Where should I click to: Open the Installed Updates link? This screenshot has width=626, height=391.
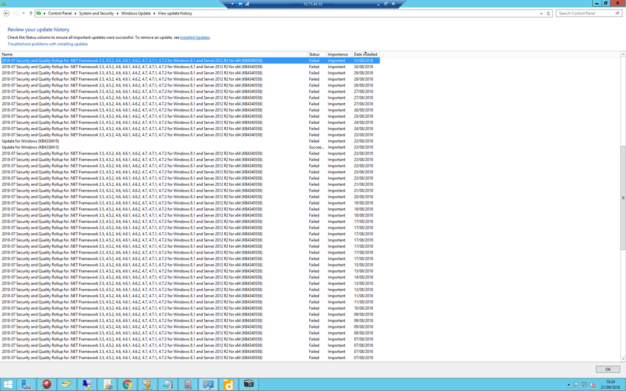195,38
